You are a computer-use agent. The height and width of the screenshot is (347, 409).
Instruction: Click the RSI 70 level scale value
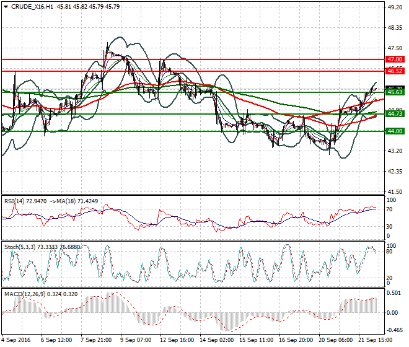coord(390,211)
